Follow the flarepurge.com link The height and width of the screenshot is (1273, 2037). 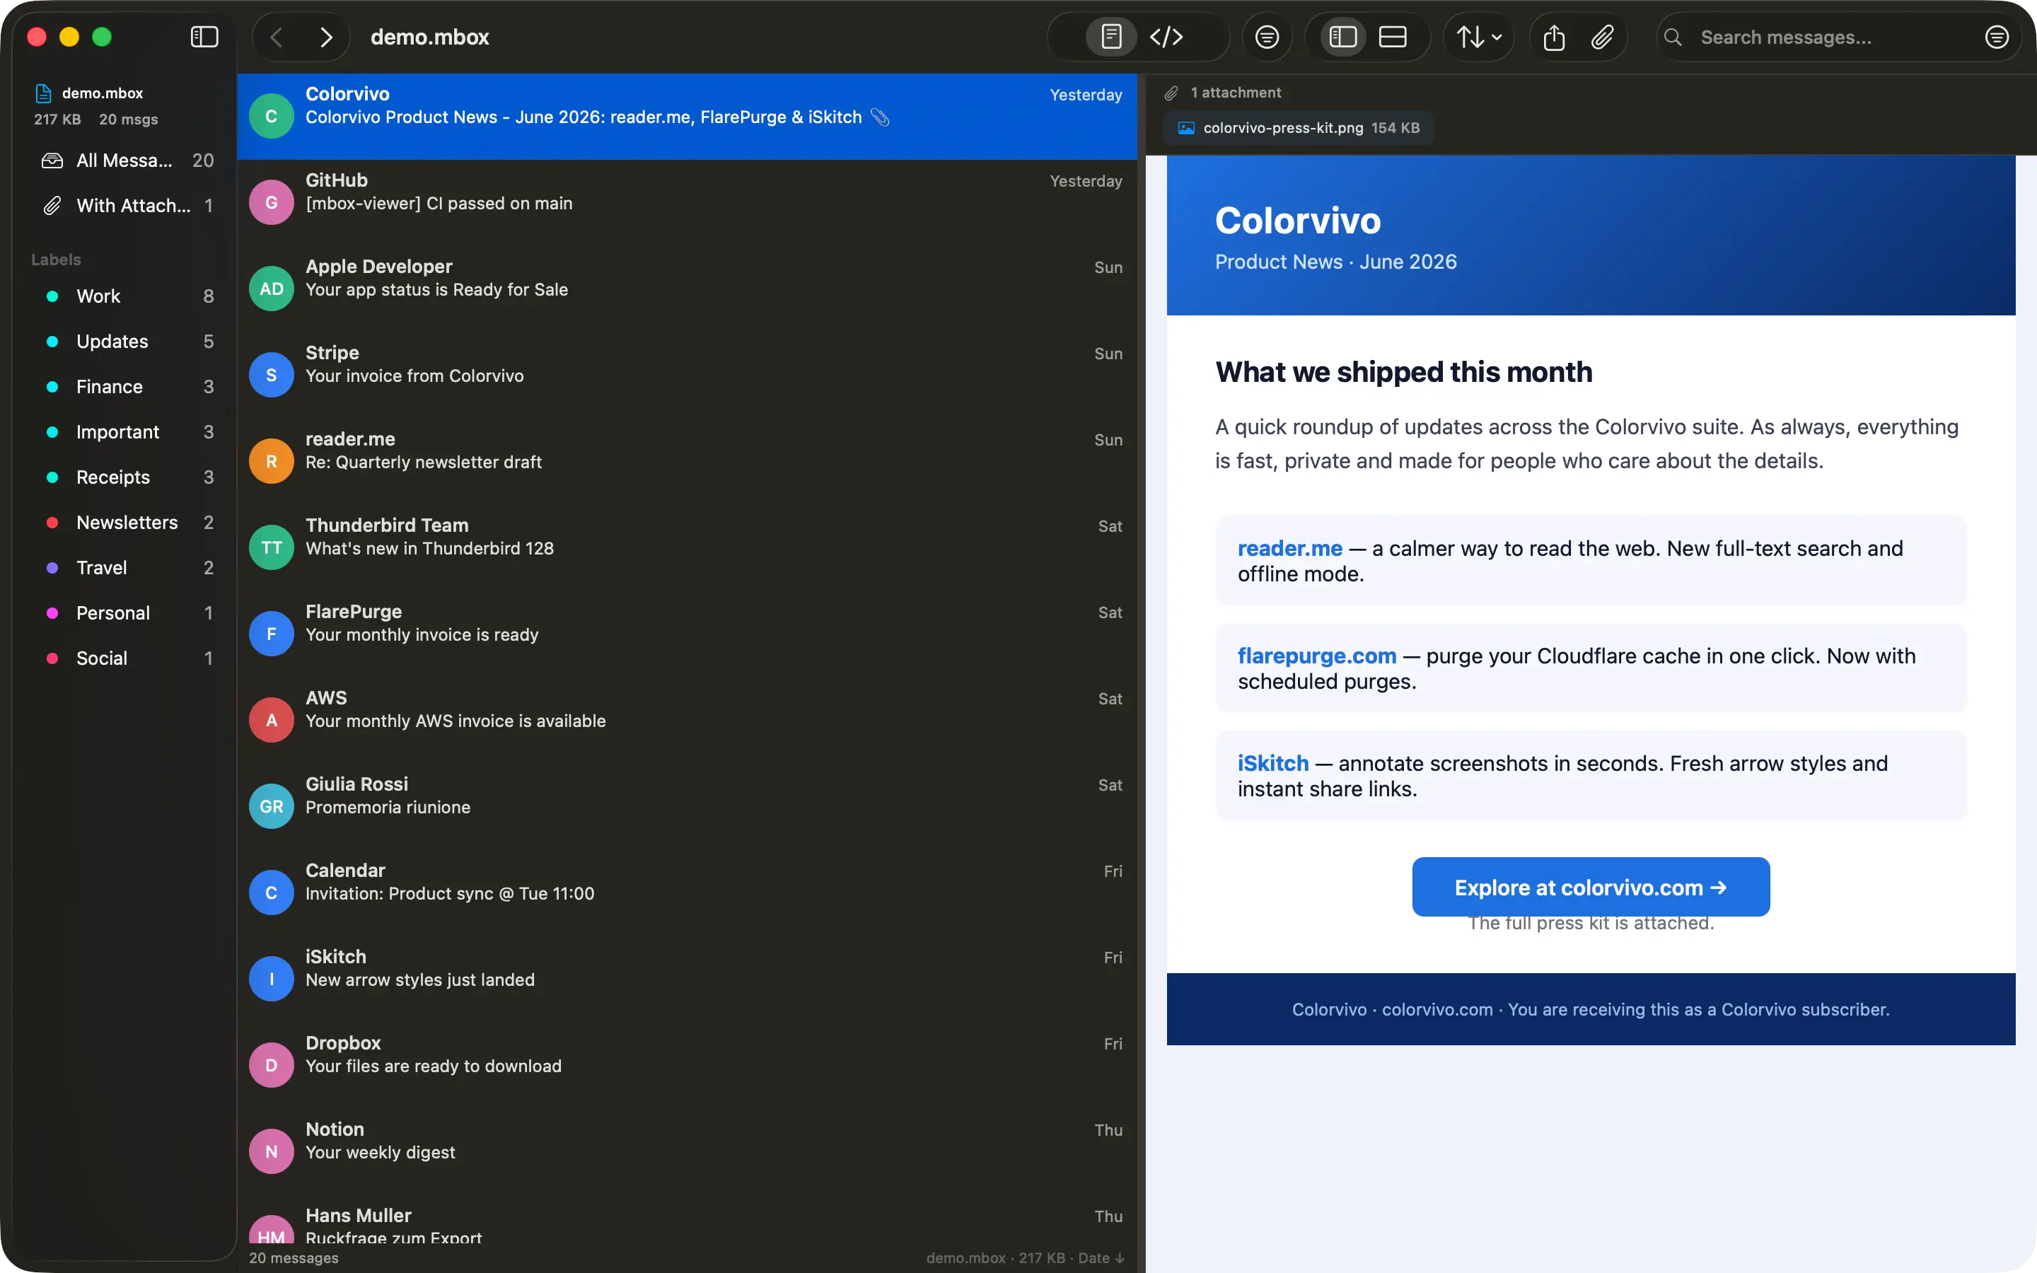(1316, 656)
